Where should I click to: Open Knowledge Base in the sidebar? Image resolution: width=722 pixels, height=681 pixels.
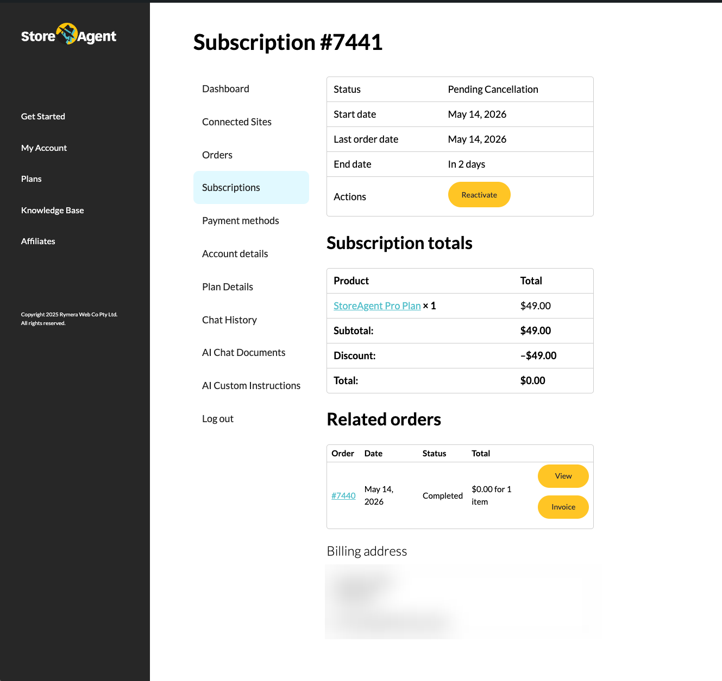click(53, 210)
